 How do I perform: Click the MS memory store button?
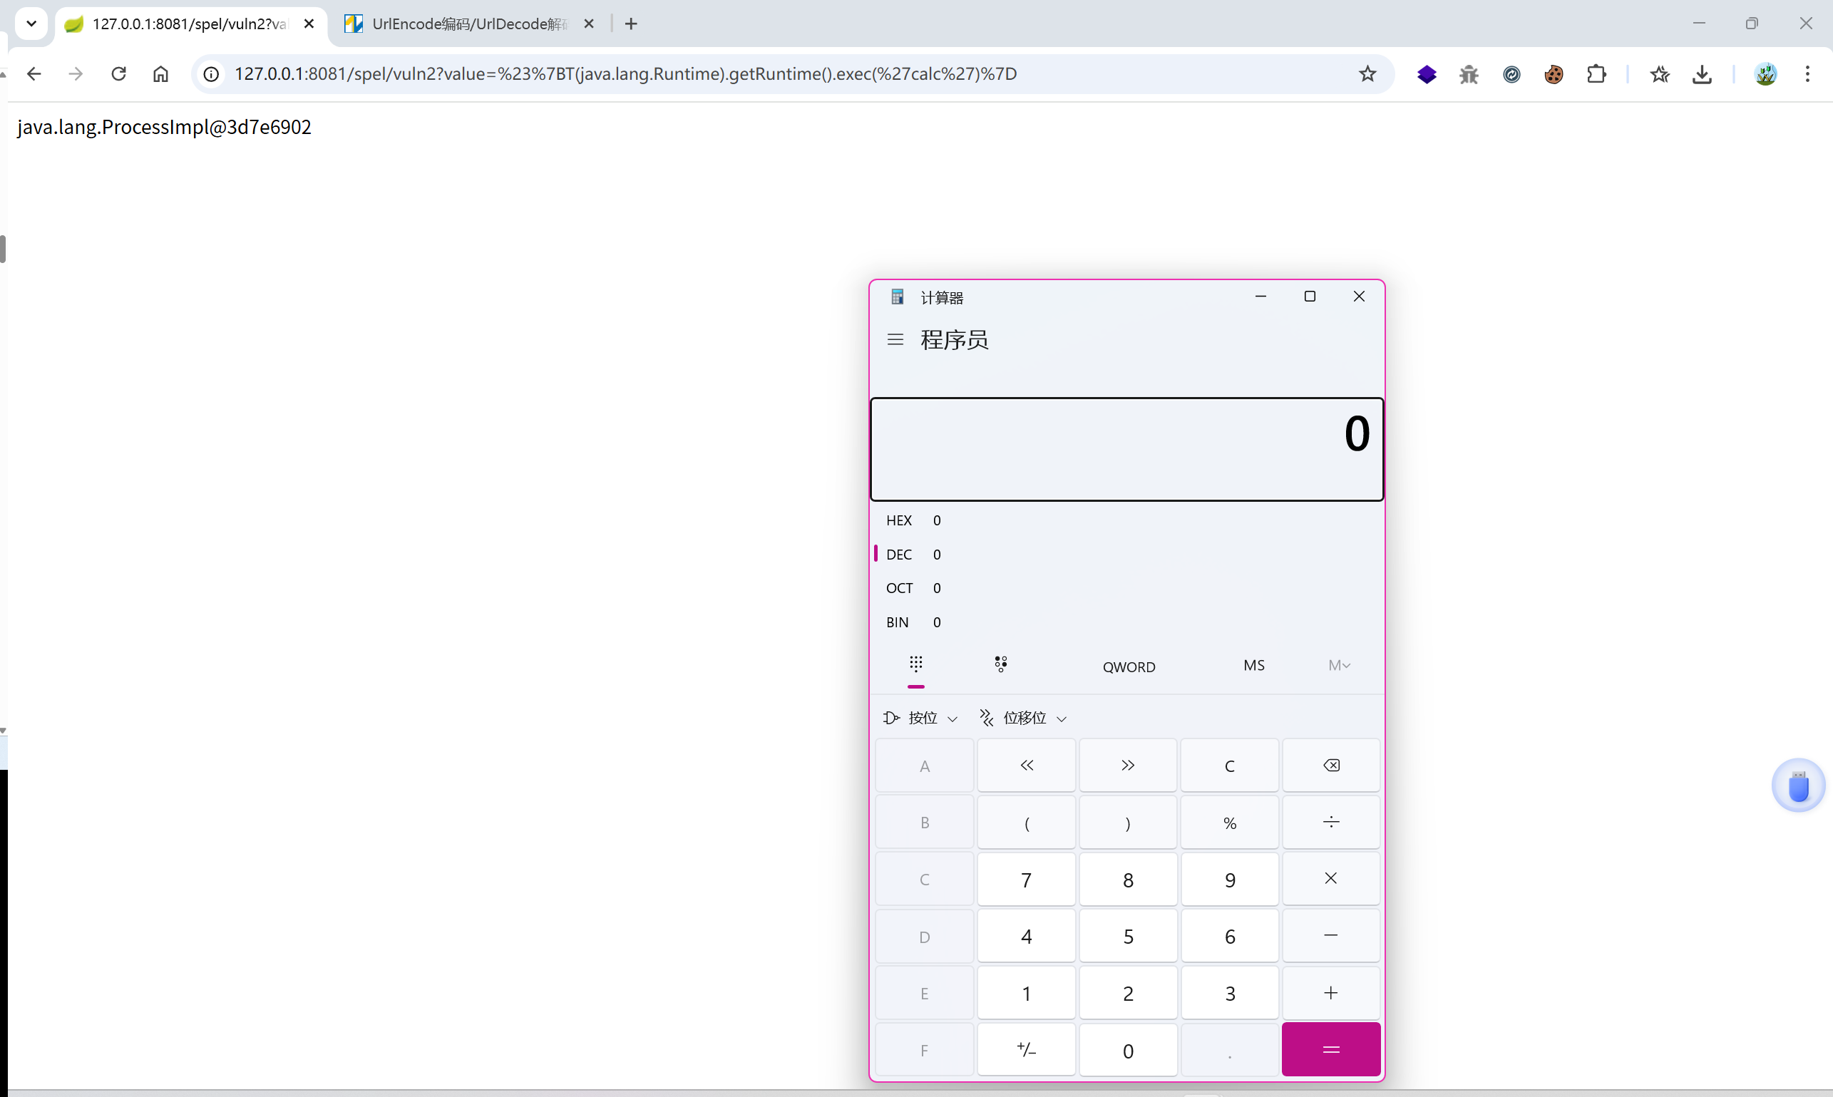coord(1253,665)
